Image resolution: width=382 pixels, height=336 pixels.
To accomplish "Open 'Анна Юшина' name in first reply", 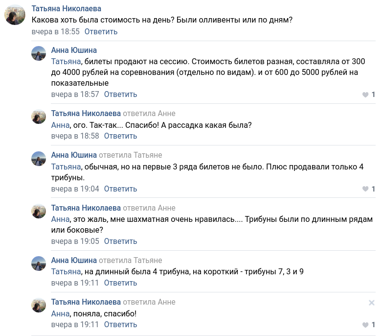I will pyautogui.click(x=74, y=50).
